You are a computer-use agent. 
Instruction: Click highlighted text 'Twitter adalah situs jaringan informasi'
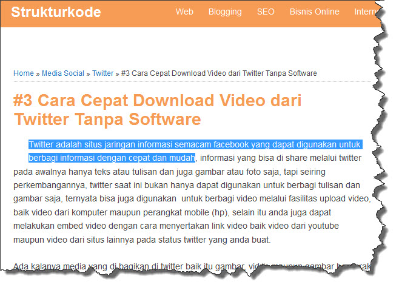101,144
